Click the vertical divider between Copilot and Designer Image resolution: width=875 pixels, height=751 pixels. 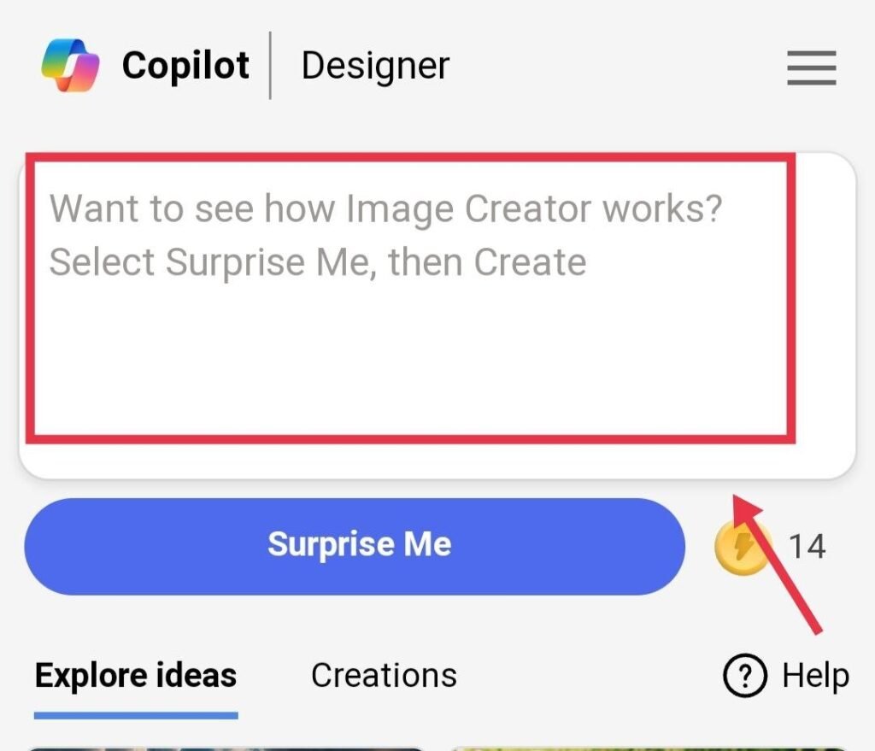pyautogui.click(x=271, y=66)
